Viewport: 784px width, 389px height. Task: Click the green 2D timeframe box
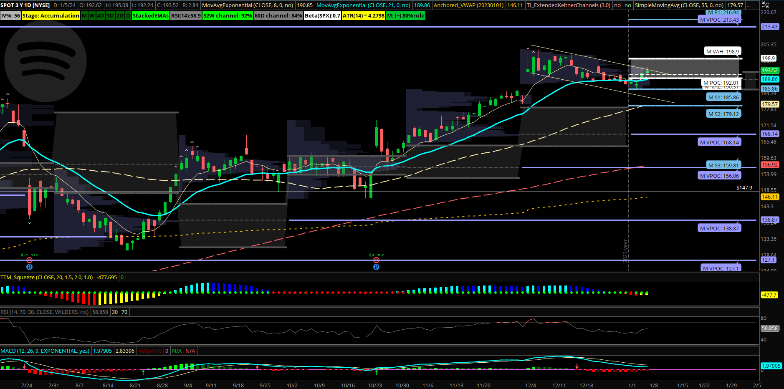(119, 16)
